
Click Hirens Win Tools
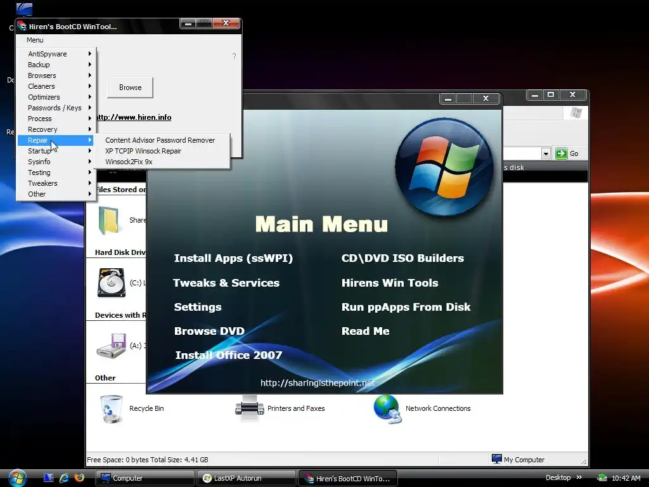390,283
